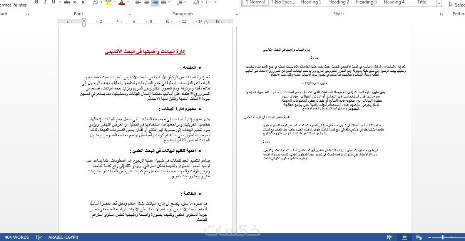The width and height of the screenshot is (465, 241).
Task: Toggle Bold formatting
Action: coord(37,2)
